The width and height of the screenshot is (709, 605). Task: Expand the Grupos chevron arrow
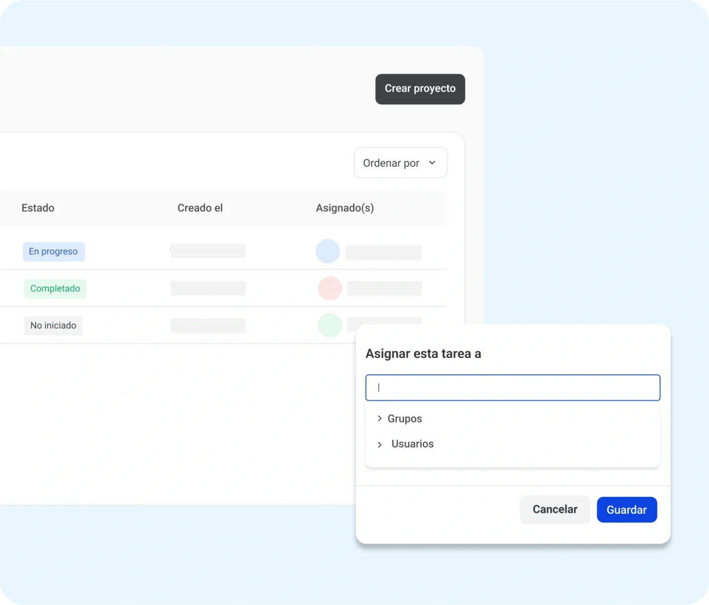379,419
